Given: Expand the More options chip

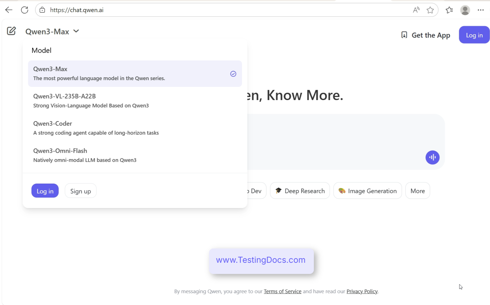Looking at the screenshot, I should point(417,191).
